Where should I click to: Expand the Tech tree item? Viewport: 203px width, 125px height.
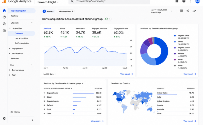[10, 75]
